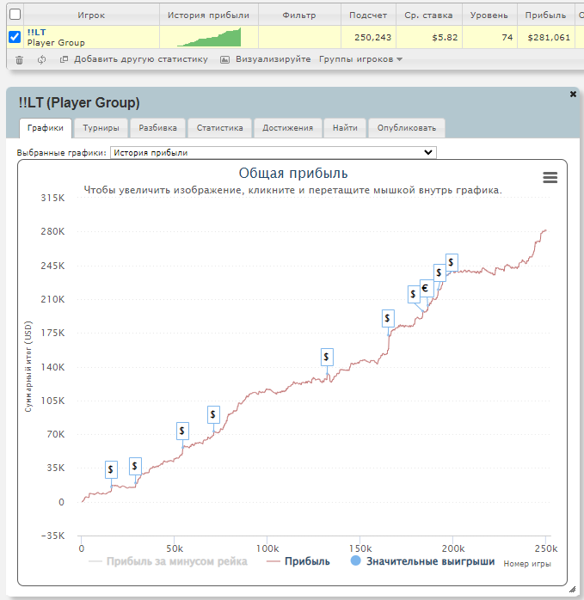Click the $5.82 average stake value
This screenshot has width=584, height=600.
[445, 38]
